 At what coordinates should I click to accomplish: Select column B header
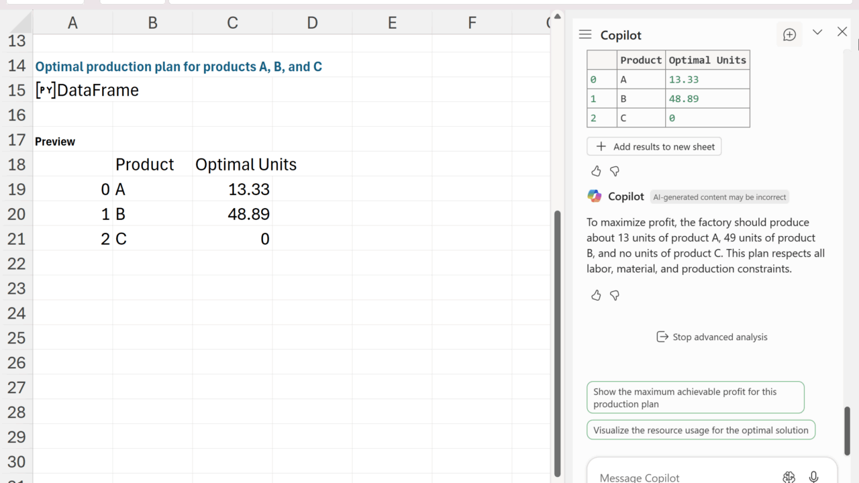(x=152, y=23)
